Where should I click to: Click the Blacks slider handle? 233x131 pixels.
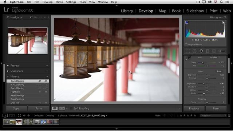pyautogui.click(x=204, y=94)
